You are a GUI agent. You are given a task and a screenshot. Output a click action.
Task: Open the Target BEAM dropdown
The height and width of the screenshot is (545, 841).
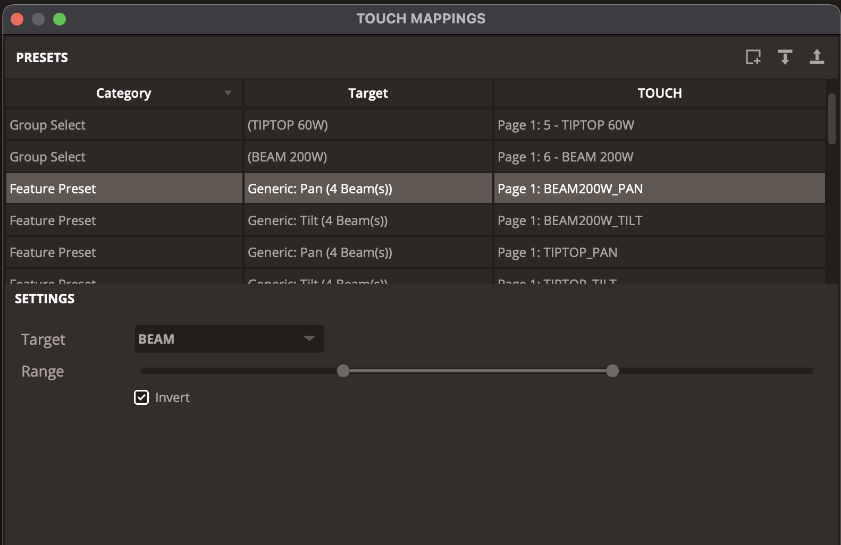[229, 339]
